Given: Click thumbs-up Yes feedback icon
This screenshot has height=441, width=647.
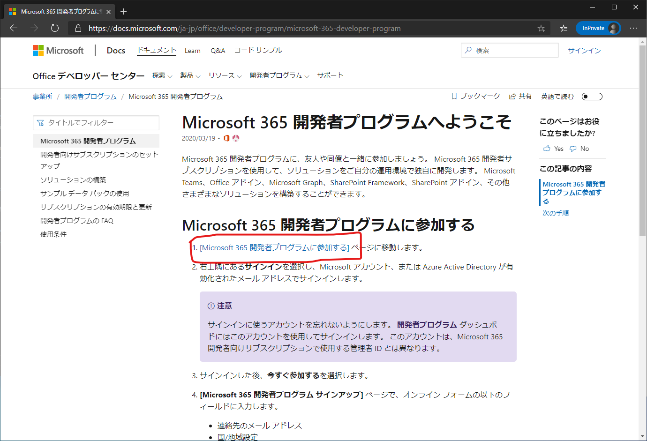Looking at the screenshot, I should tap(547, 149).
